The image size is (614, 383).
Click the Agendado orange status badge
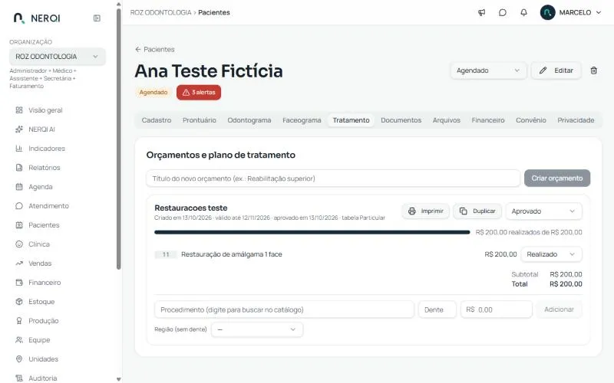(153, 93)
